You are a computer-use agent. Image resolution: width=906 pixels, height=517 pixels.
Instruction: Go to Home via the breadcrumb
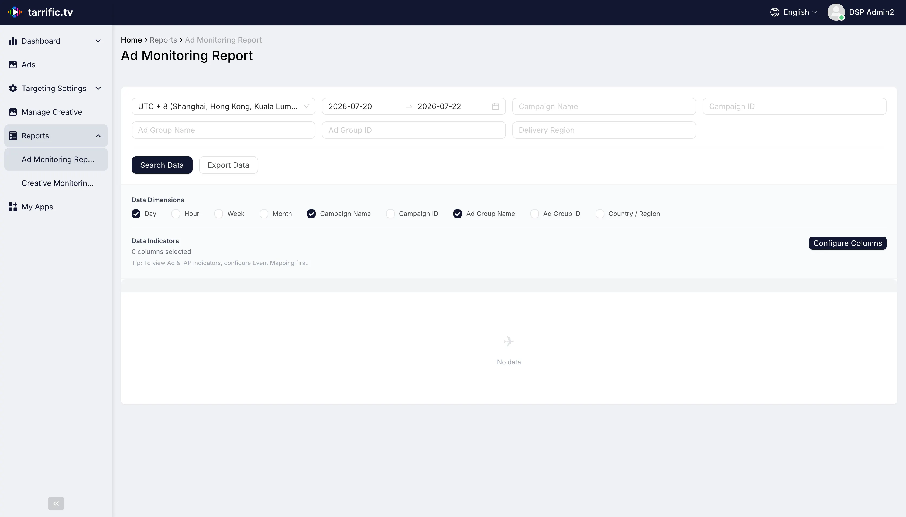tap(131, 40)
